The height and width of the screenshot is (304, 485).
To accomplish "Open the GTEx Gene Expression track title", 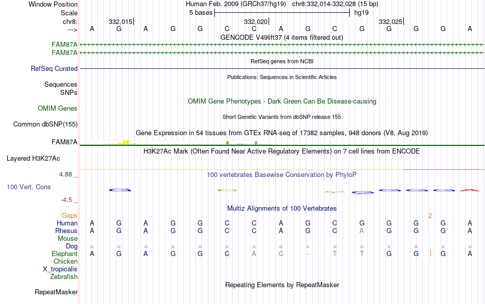I will [282, 133].
